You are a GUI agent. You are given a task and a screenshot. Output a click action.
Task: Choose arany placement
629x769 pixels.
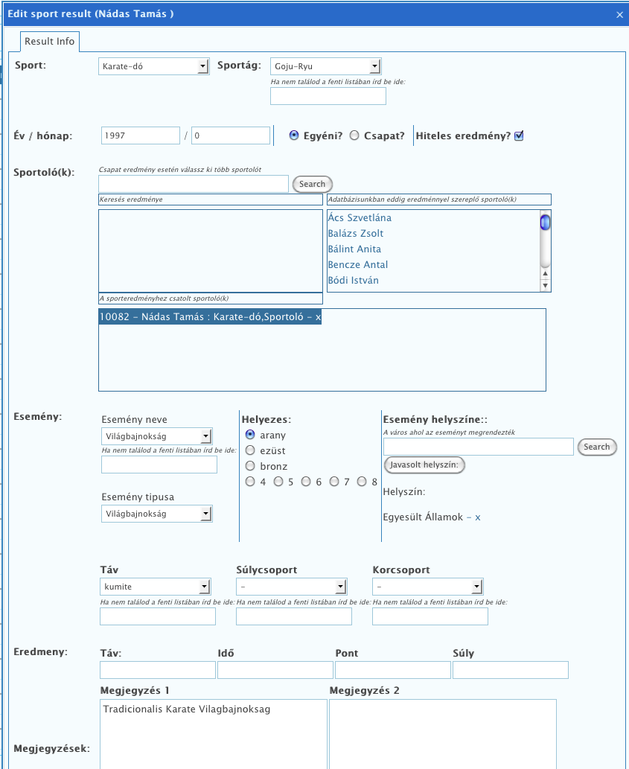250,435
